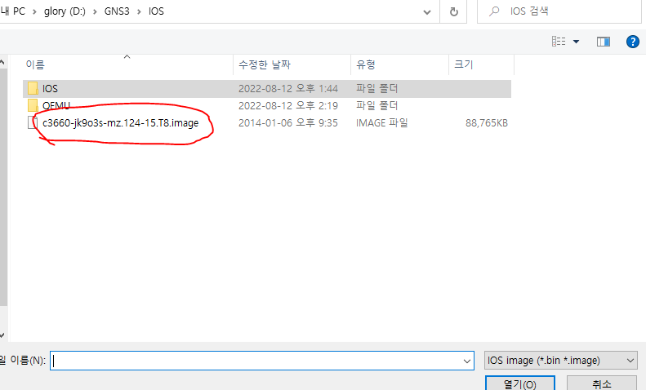Screen dimensions: 646x390
Task: Click the 파일 폴더 type of QEMU row
Action: 377,106
